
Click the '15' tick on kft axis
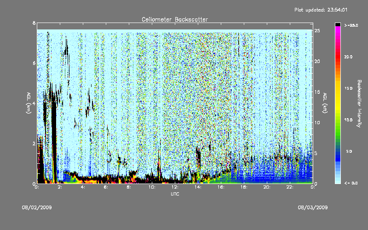click(317, 92)
